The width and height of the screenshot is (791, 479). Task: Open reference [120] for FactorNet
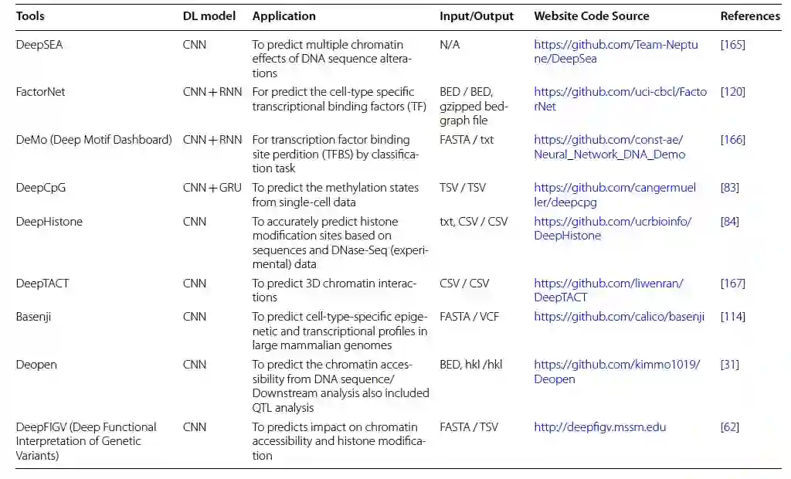point(732,92)
